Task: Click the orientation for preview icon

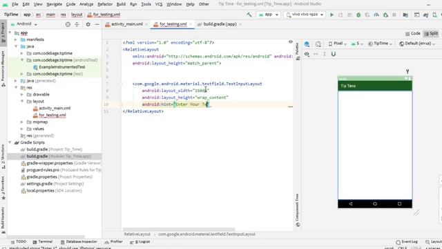Action: pyautogui.click(x=318, y=44)
